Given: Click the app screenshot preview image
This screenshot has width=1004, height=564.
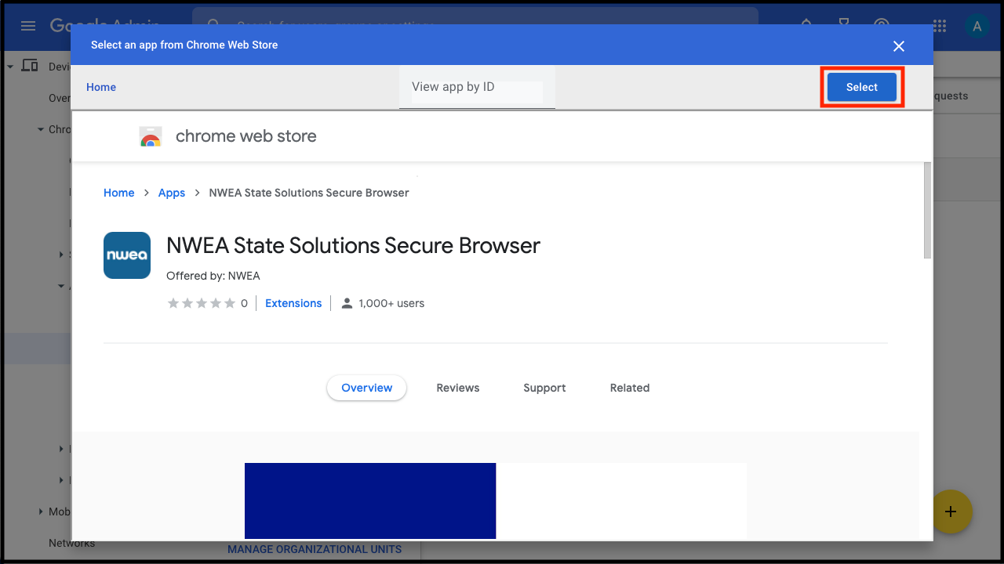Looking at the screenshot, I should click(x=496, y=501).
